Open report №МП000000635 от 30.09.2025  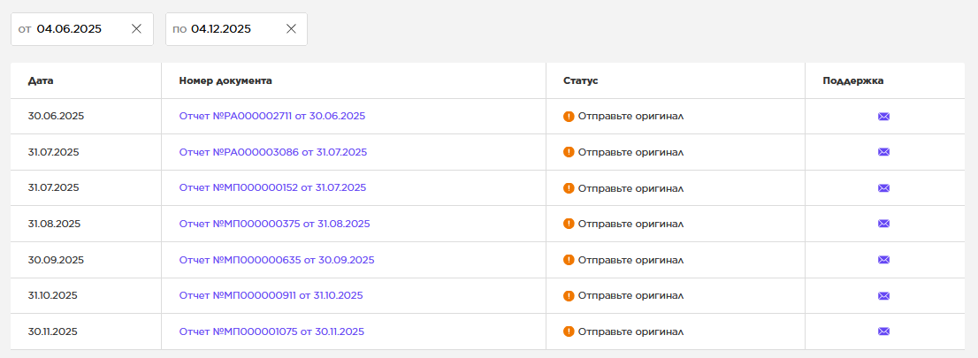pos(277,260)
